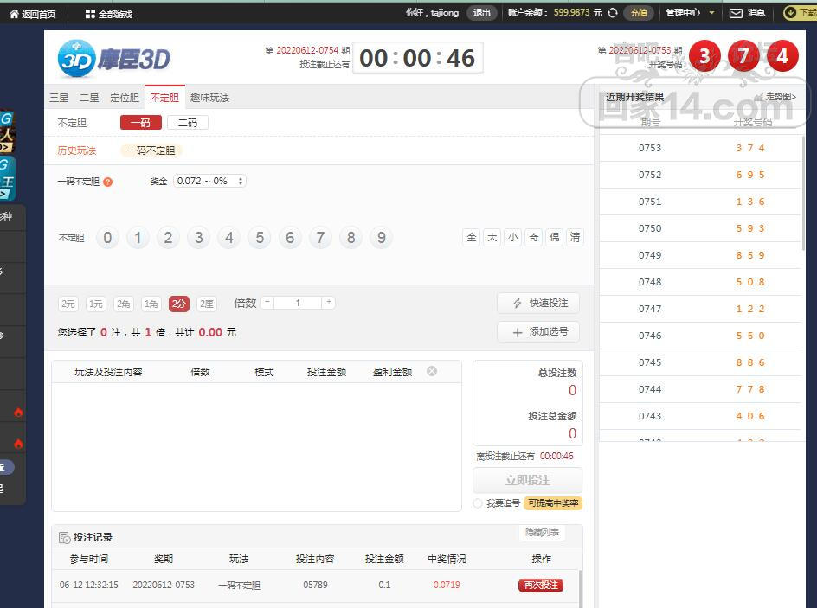Click the balance refresh icon
The width and height of the screenshot is (817, 608).
pos(613,13)
